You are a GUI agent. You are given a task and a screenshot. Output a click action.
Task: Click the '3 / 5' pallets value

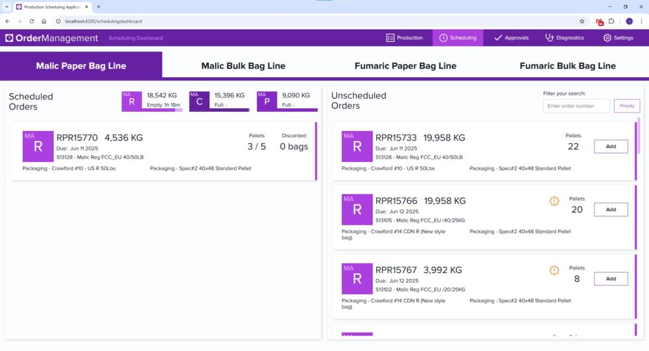point(257,147)
